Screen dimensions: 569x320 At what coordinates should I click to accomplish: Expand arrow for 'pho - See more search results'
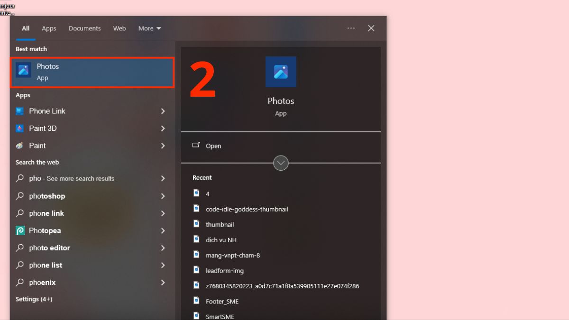click(x=163, y=178)
